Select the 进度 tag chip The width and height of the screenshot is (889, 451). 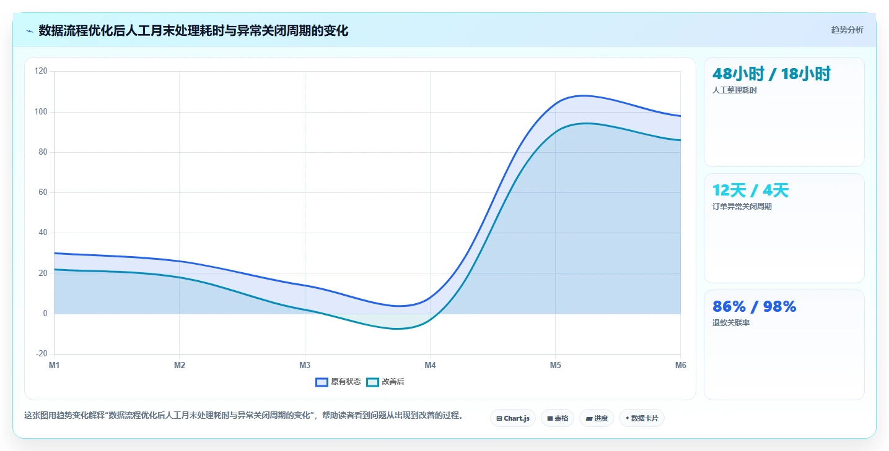pos(597,418)
